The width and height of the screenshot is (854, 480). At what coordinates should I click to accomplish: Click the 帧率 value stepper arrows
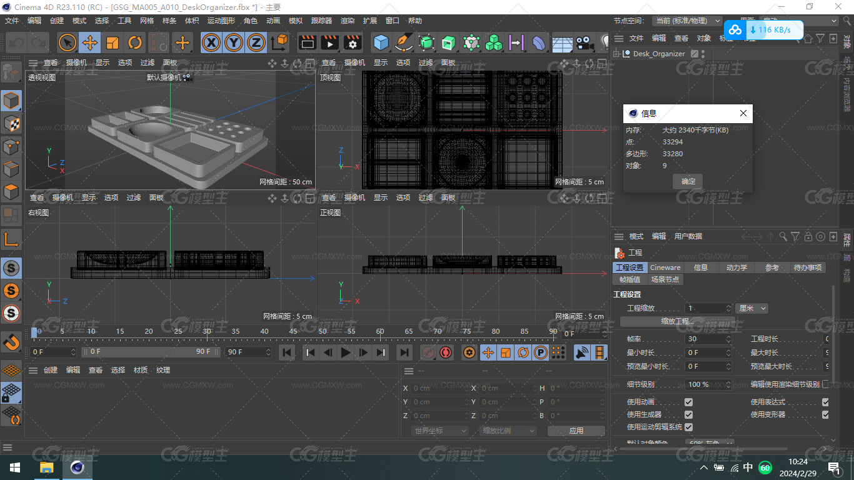(x=728, y=339)
